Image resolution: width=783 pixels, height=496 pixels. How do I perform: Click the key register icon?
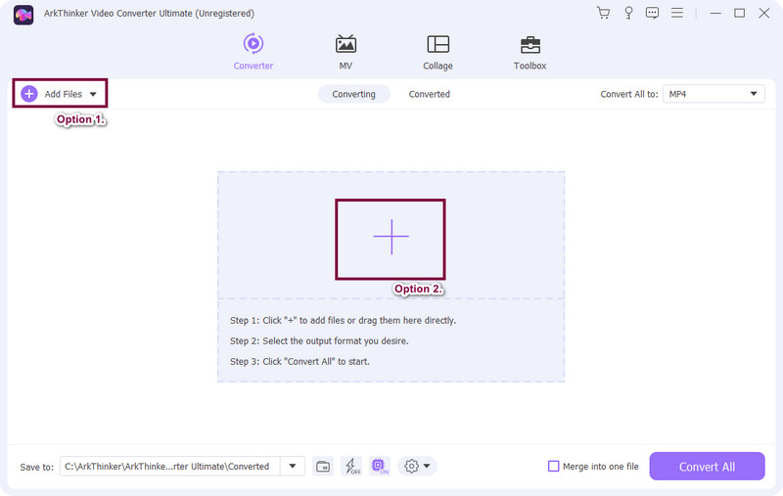click(628, 13)
